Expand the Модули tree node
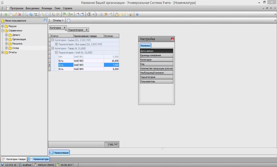The width and height of the screenshot is (277, 167). pyautogui.click(x=2, y=26)
